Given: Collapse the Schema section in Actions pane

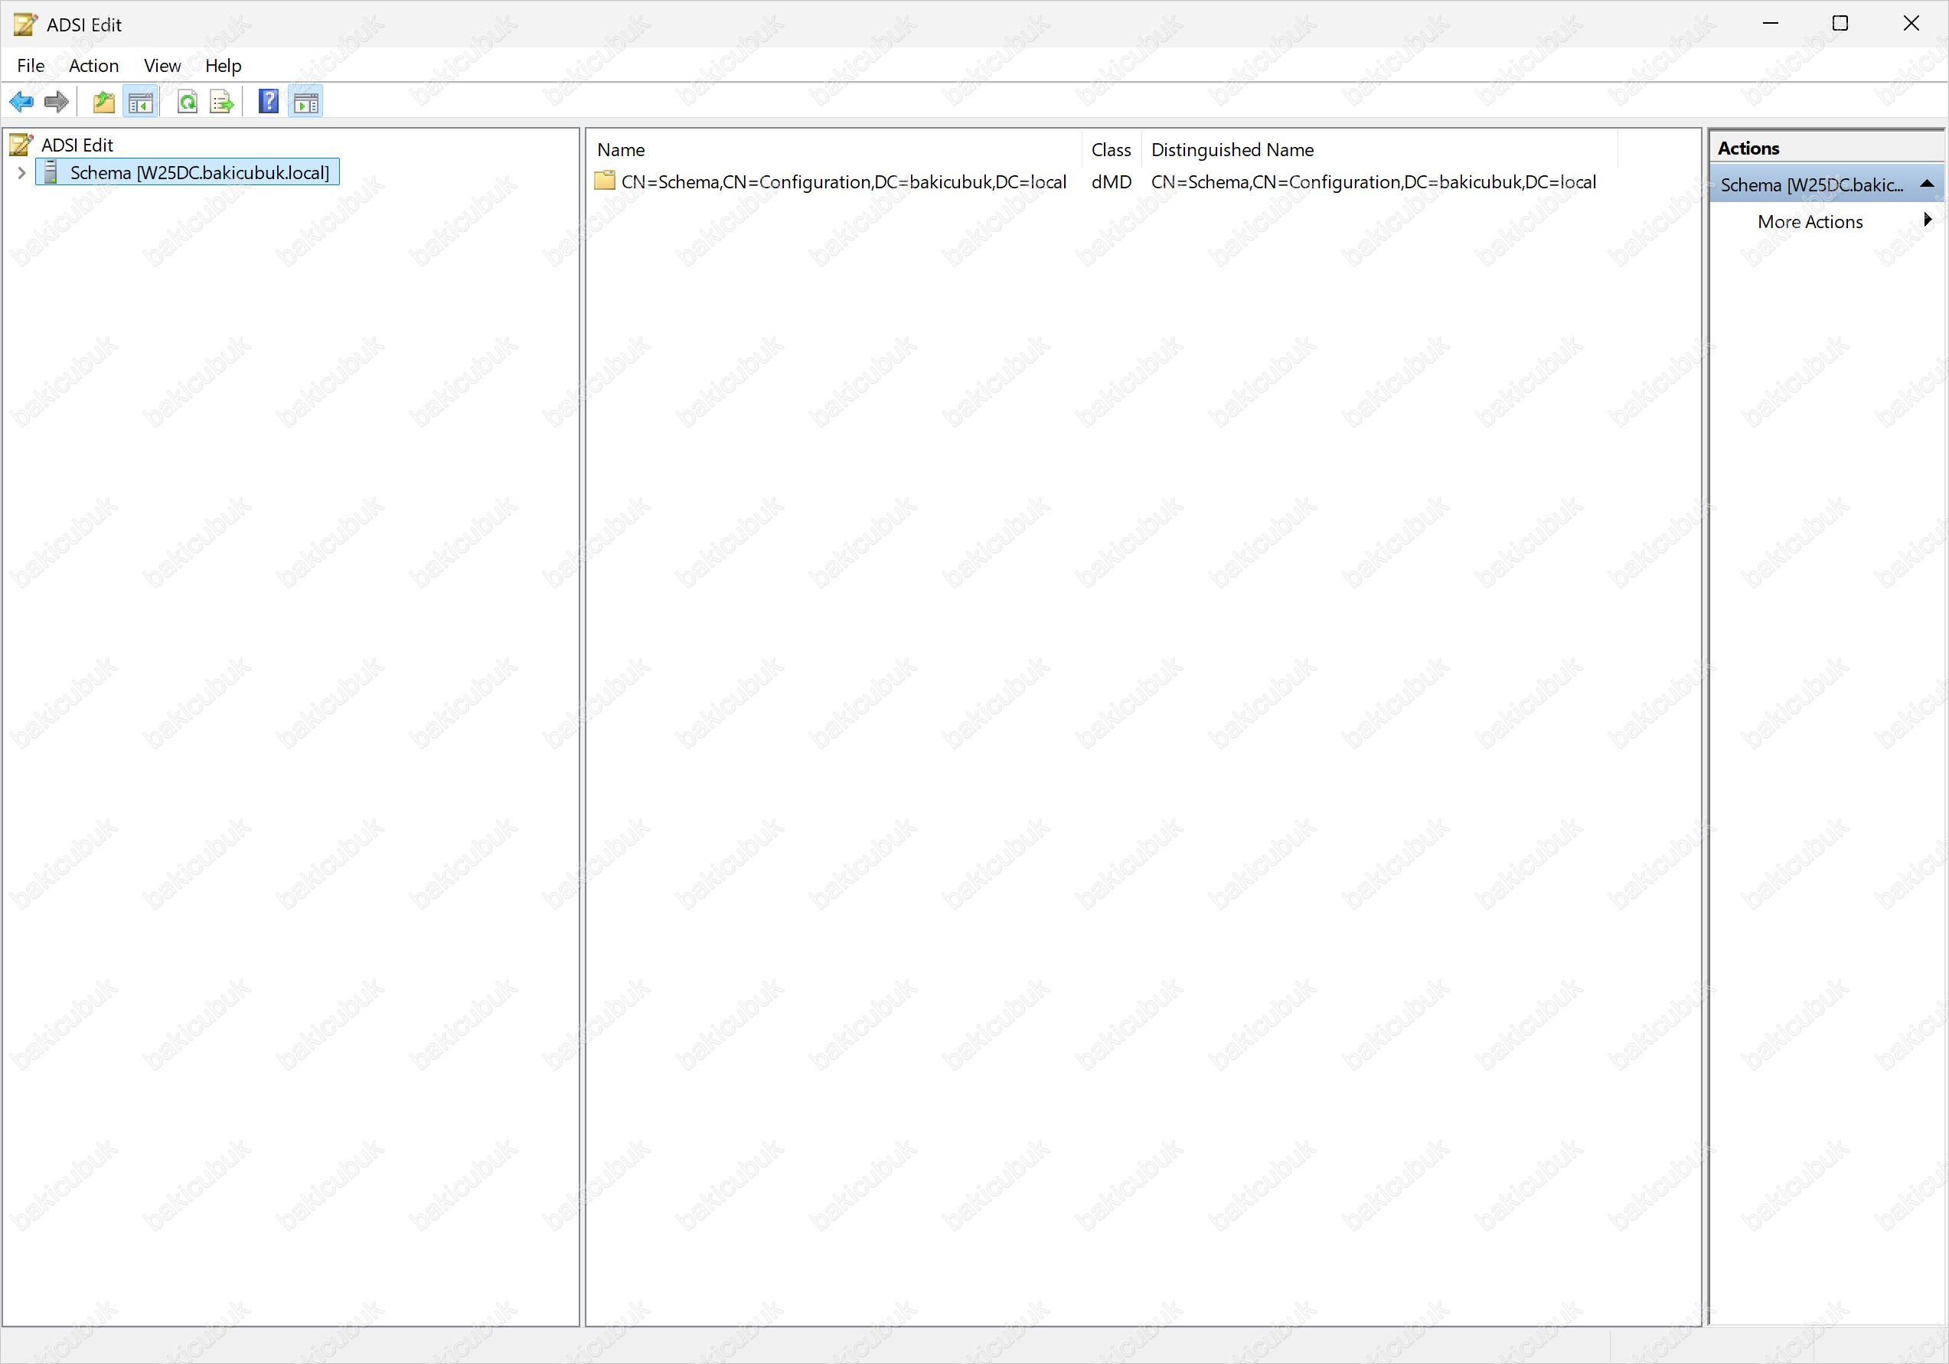Looking at the screenshot, I should click(1927, 184).
